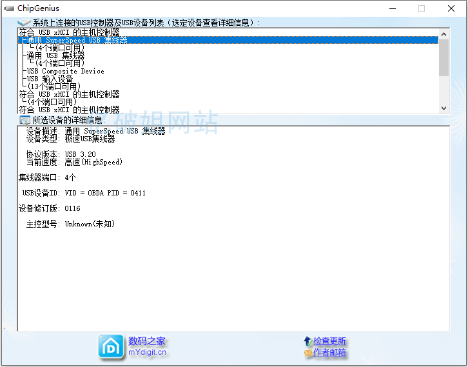This screenshot has height=367, width=468.
Task: Click the device list scrollbar thumb
Action: point(444,57)
